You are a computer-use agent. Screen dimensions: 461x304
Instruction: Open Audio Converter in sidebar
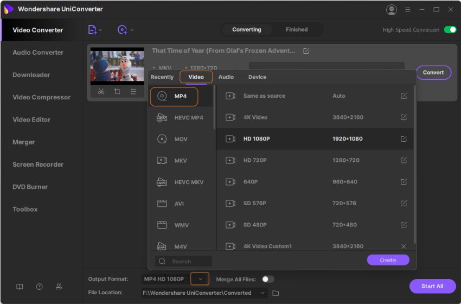click(x=38, y=52)
